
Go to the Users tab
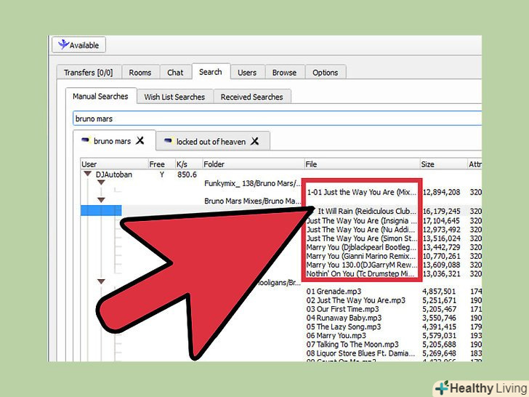point(247,73)
